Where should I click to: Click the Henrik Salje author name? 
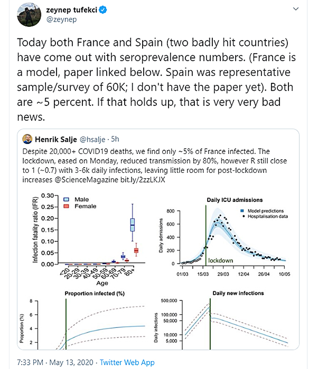(x=56, y=139)
